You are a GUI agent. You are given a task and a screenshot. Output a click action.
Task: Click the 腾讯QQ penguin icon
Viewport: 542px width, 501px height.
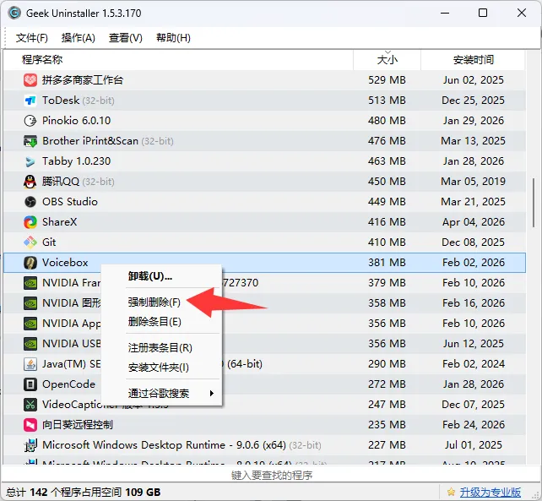point(30,182)
